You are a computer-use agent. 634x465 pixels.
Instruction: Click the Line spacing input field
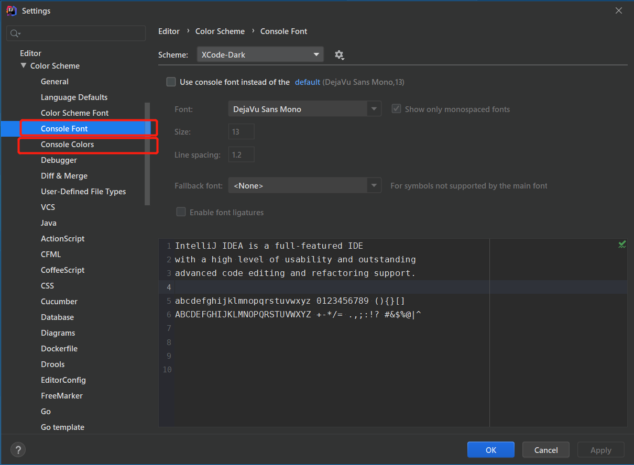tap(242, 154)
